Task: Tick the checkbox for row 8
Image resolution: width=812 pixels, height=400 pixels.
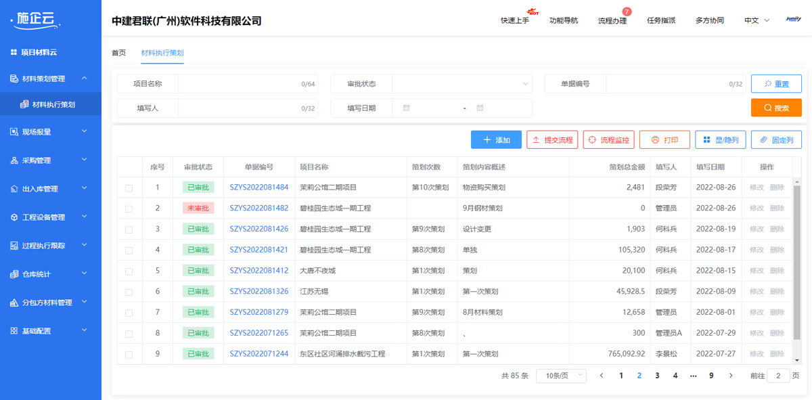Action: point(129,334)
